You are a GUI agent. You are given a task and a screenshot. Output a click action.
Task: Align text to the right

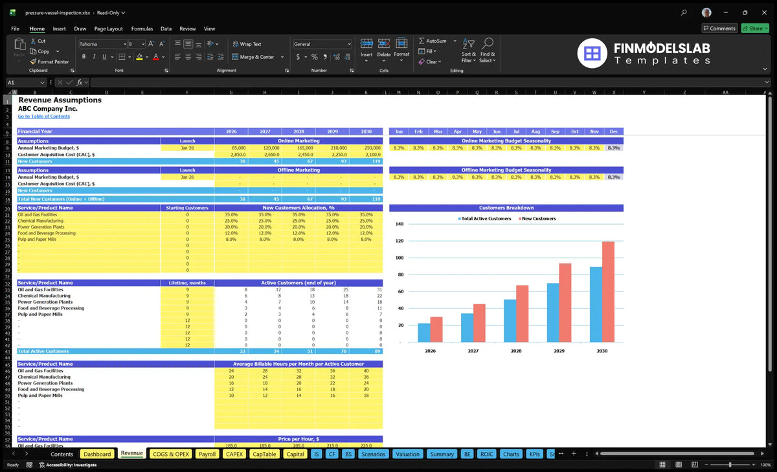(x=198, y=57)
